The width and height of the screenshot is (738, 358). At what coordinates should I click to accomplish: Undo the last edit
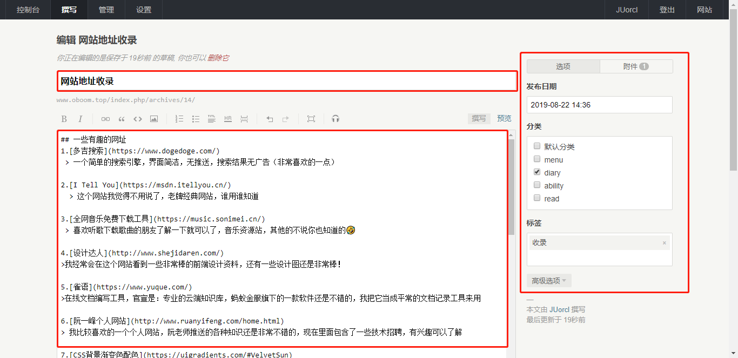point(270,119)
